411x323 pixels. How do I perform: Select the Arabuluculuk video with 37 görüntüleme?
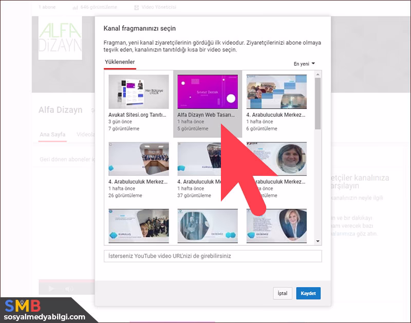(x=199, y=159)
